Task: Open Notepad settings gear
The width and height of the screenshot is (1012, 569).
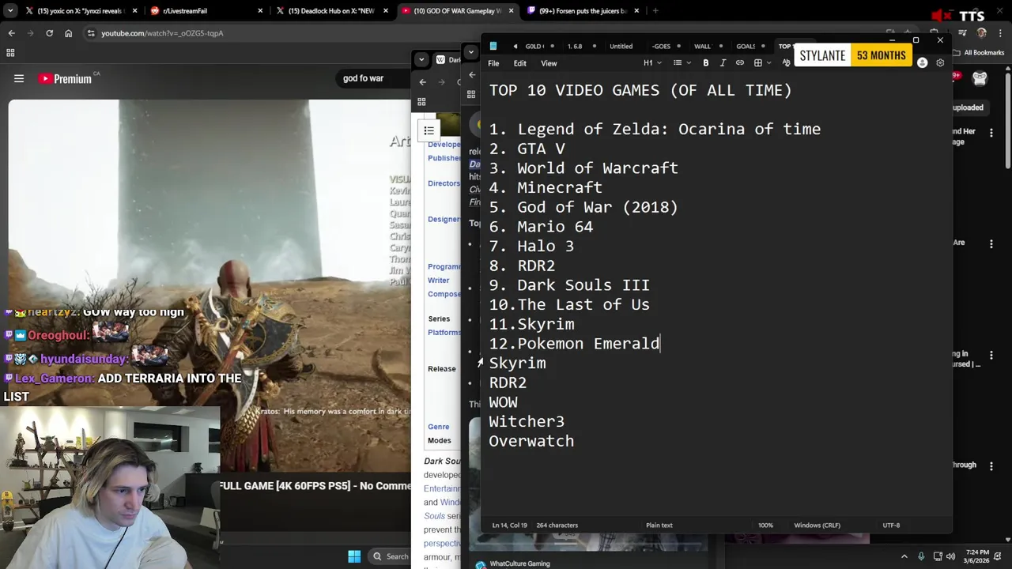Action: point(940,63)
